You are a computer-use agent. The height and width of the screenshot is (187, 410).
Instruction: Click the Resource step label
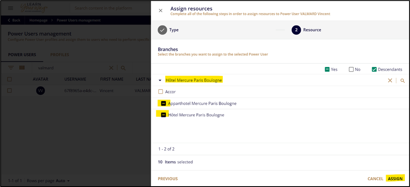click(x=312, y=30)
